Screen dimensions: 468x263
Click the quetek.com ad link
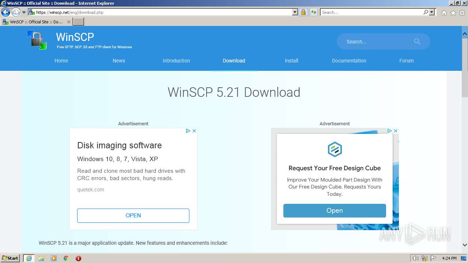click(91, 190)
